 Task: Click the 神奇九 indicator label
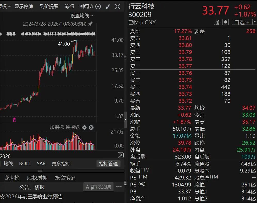click(x=87, y=6)
